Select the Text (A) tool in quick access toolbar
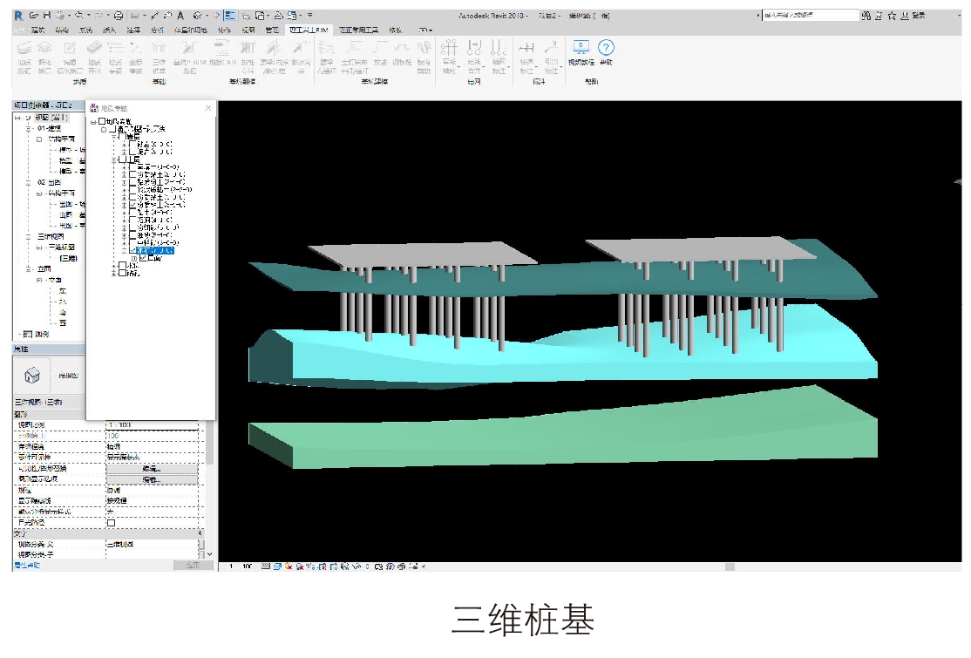 [180, 16]
